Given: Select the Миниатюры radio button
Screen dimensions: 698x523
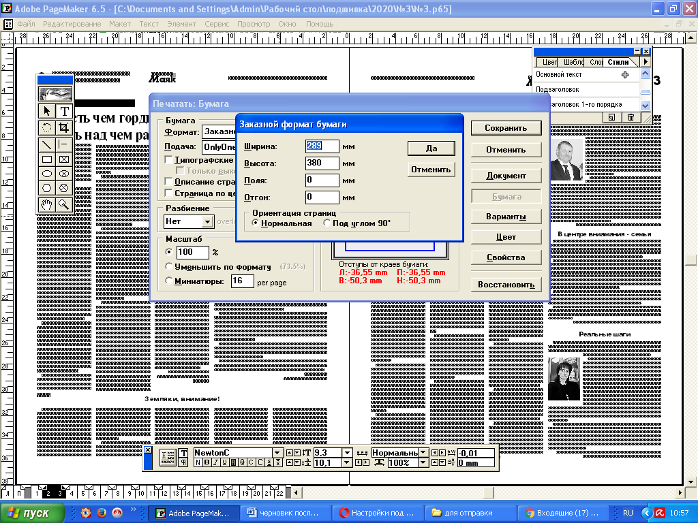Looking at the screenshot, I should click(169, 281).
